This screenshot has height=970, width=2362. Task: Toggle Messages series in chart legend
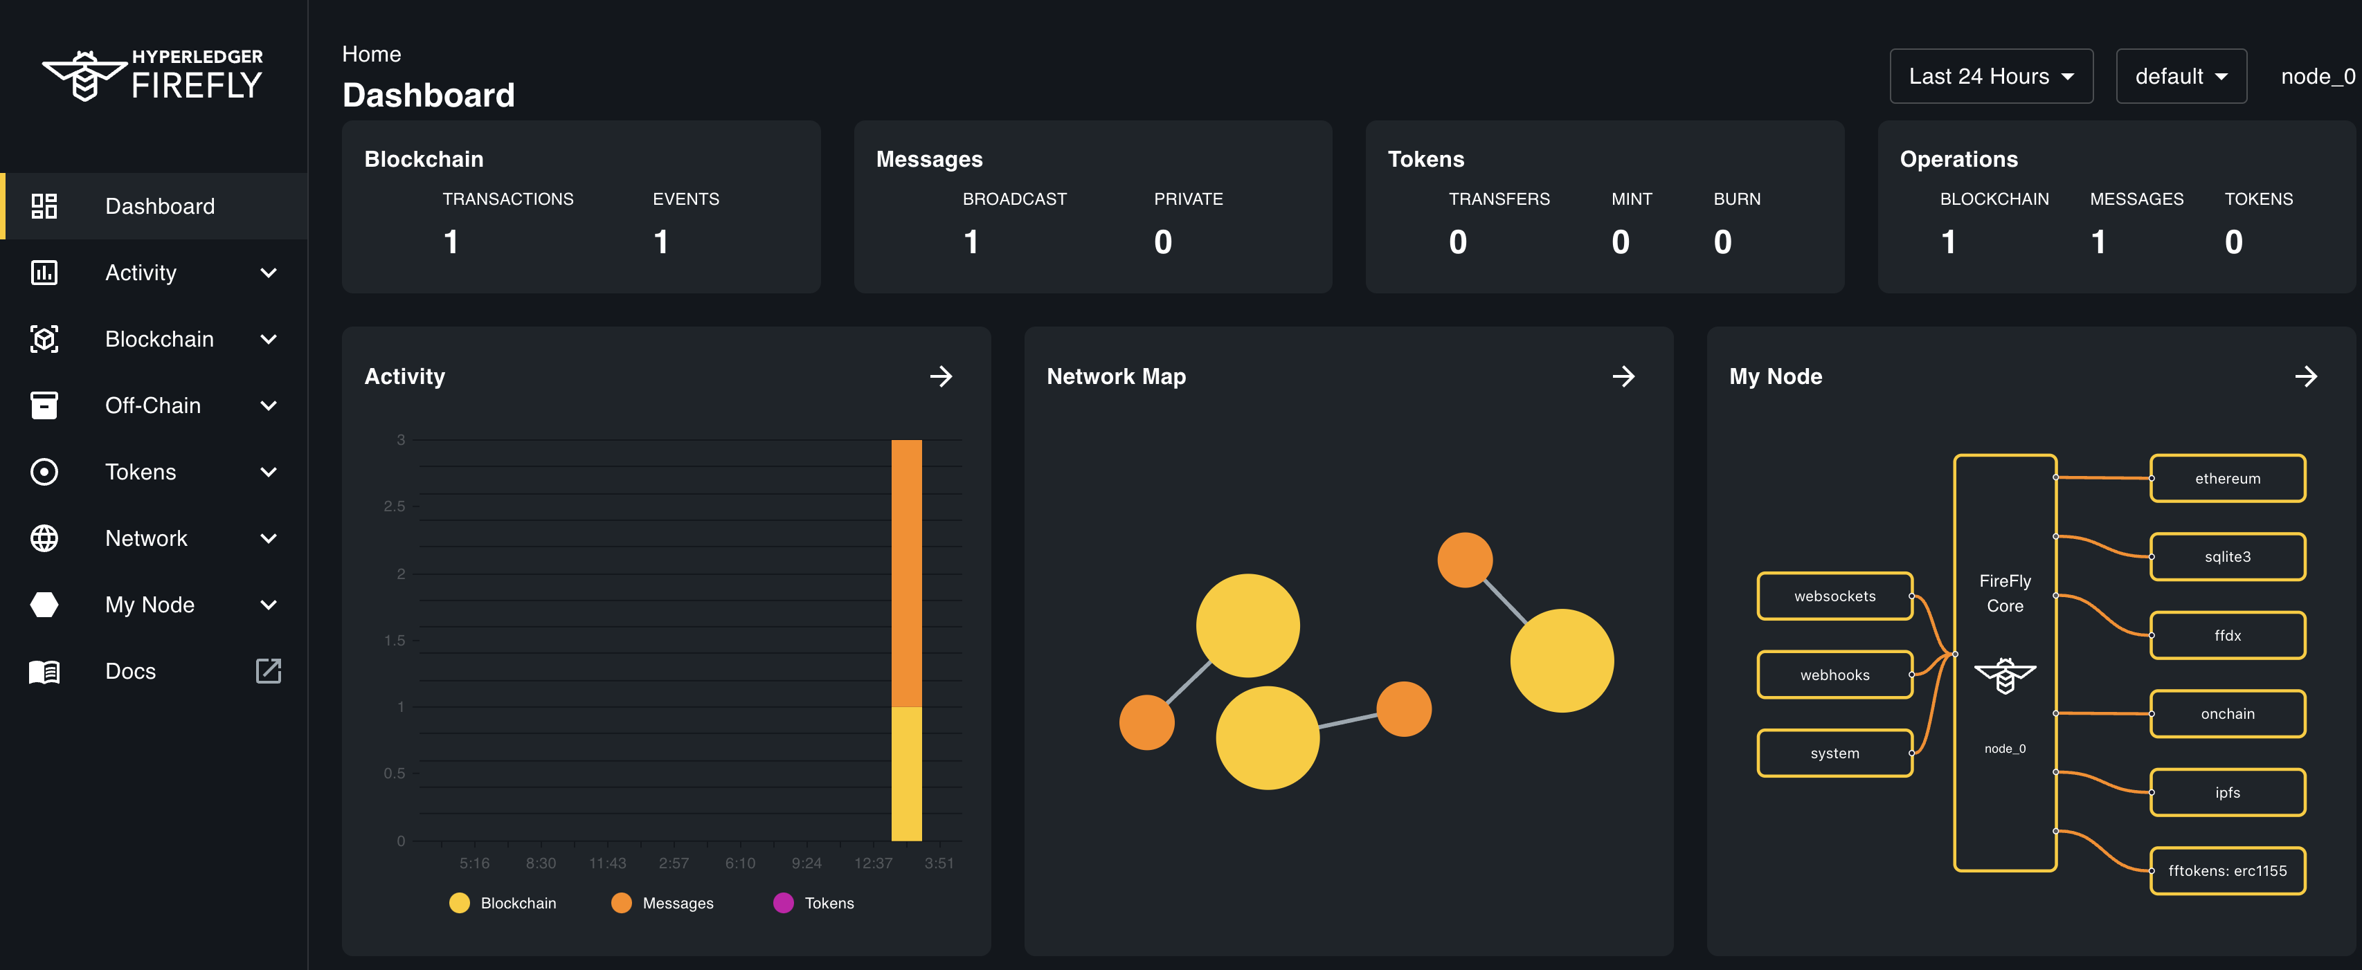click(662, 903)
